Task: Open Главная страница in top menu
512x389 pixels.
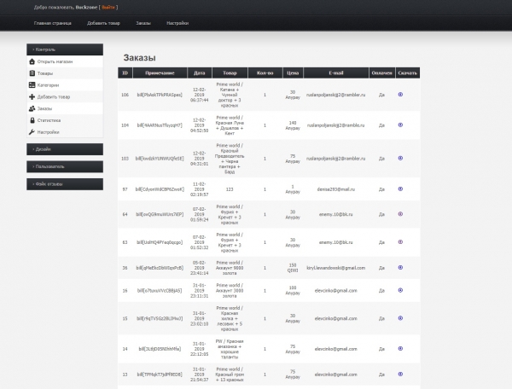Action: [x=53, y=22]
